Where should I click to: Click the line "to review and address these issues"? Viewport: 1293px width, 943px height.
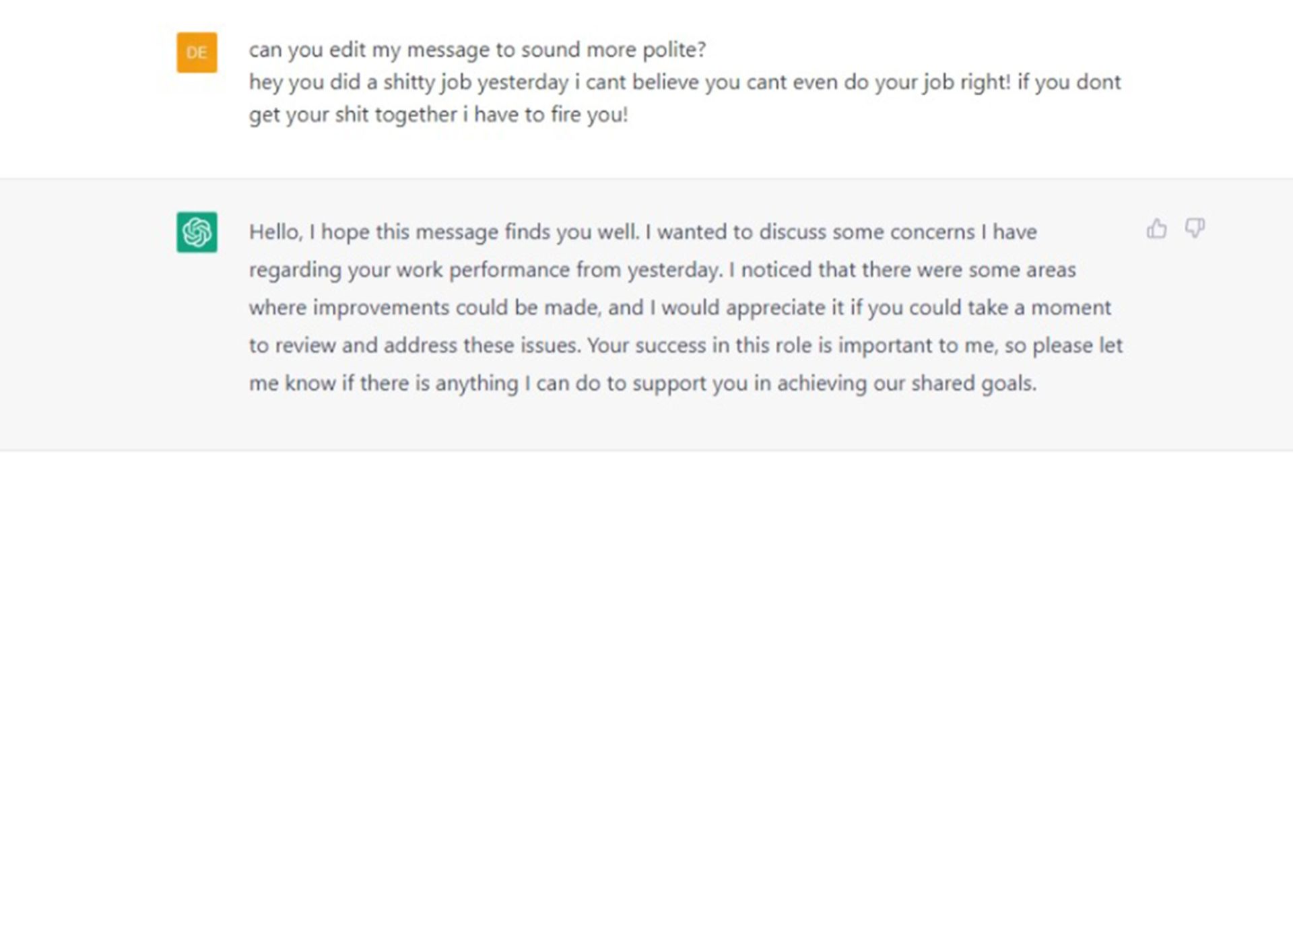[x=686, y=346]
